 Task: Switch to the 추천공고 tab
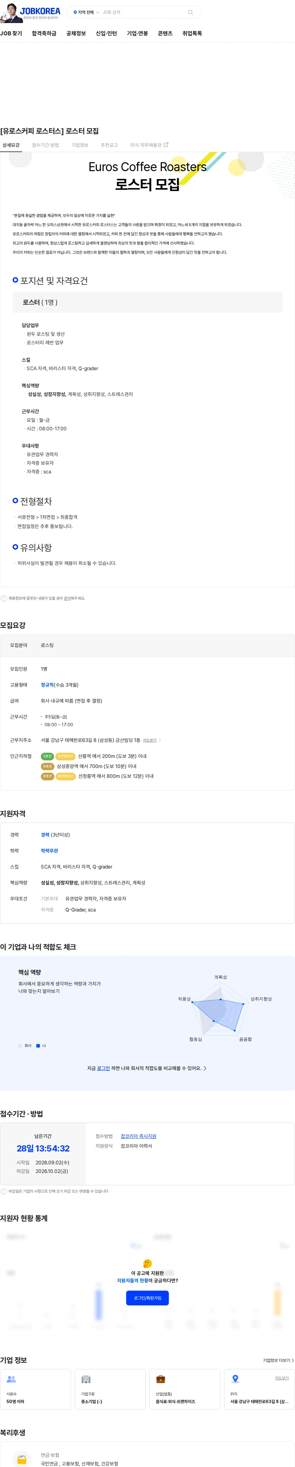tap(109, 145)
